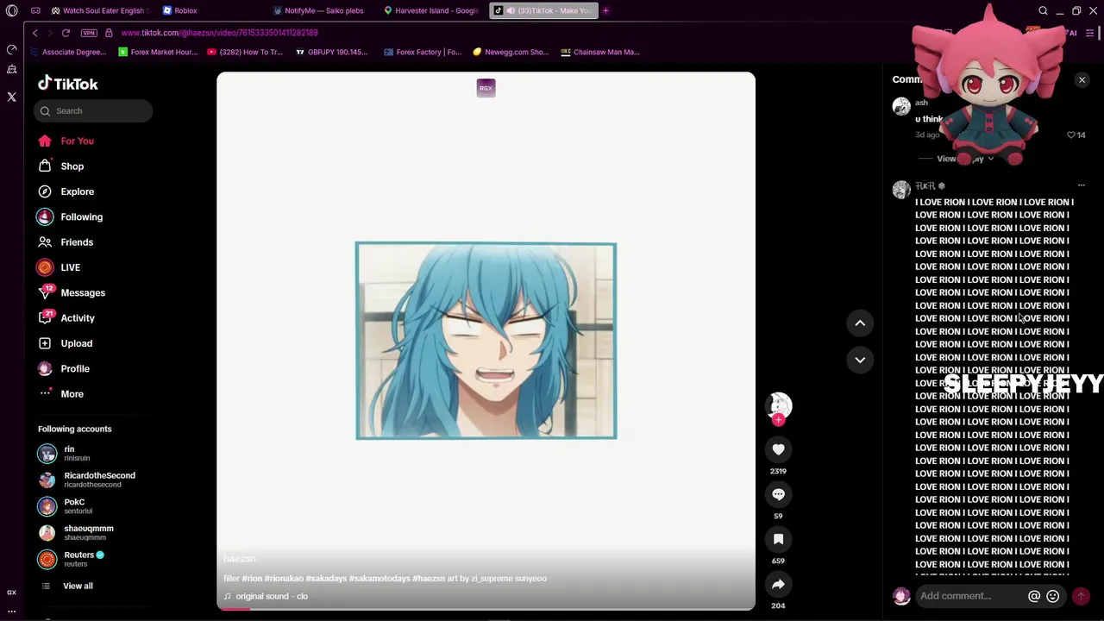The height and width of the screenshot is (621, 1104).
Task: Like the video with heart icon
Action: point(778,449)
